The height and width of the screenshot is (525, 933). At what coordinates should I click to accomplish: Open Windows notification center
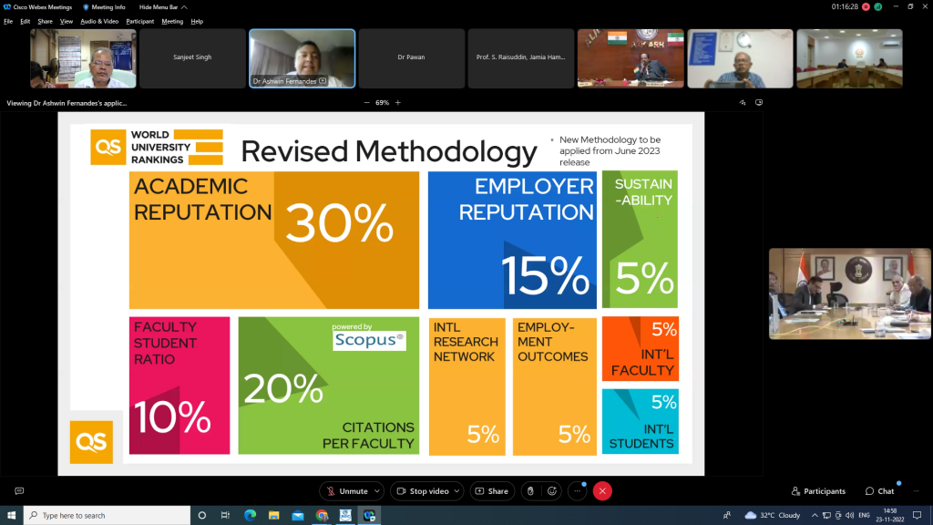(917, 515)
